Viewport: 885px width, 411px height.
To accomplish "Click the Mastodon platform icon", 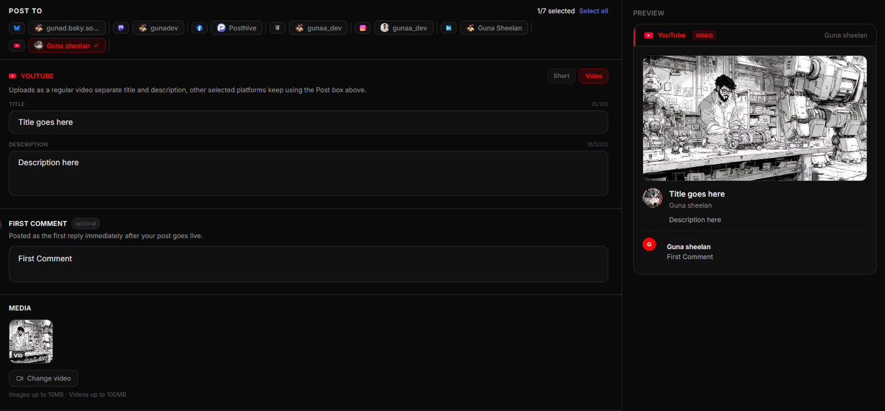I will coord(121,28).
